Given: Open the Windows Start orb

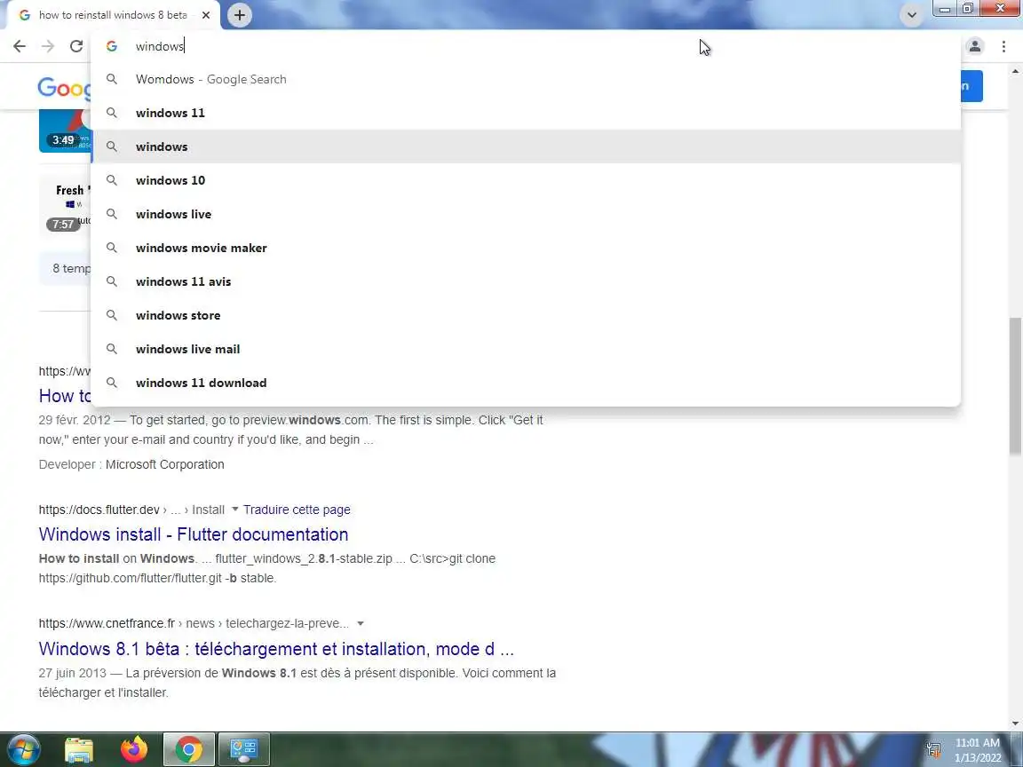Looking at the screenshot, I should click(x=23, y=749).
